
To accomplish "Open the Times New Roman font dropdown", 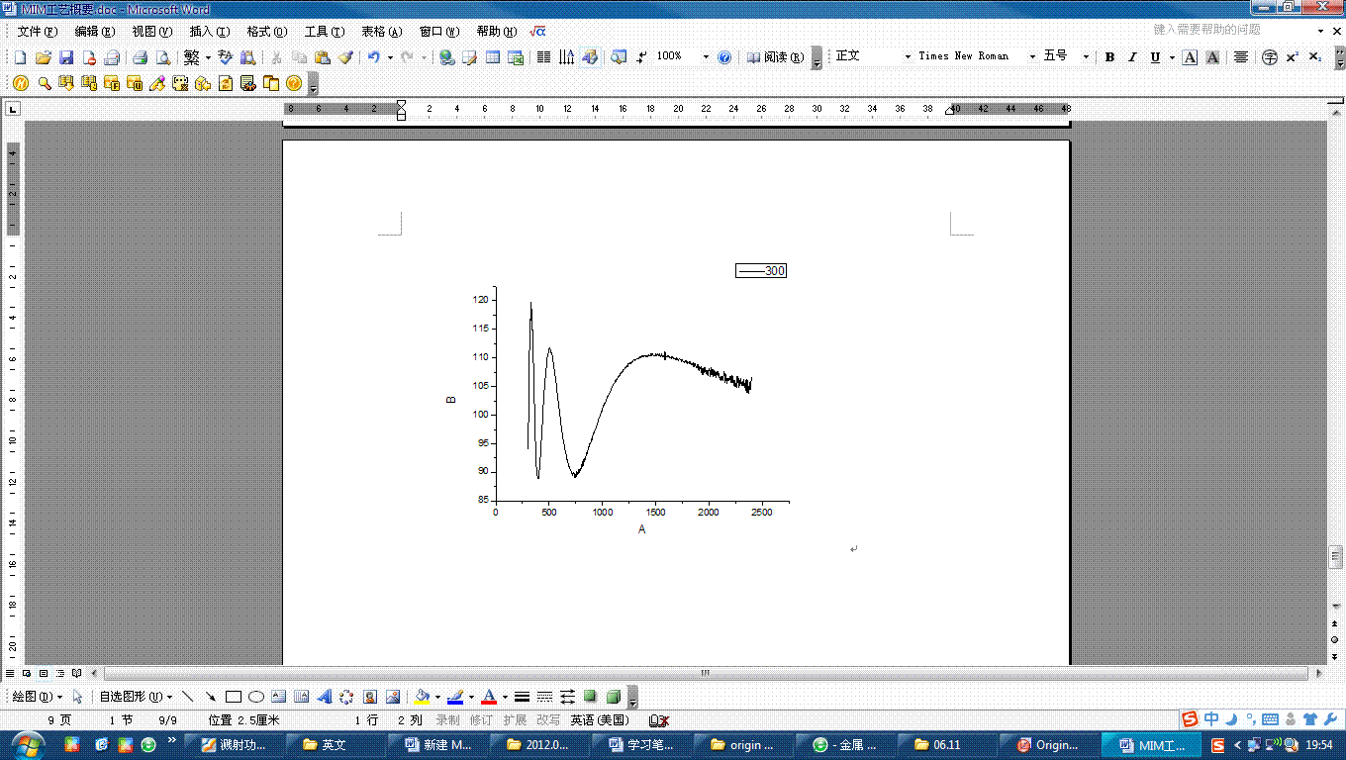I will tap(1032, 57).
